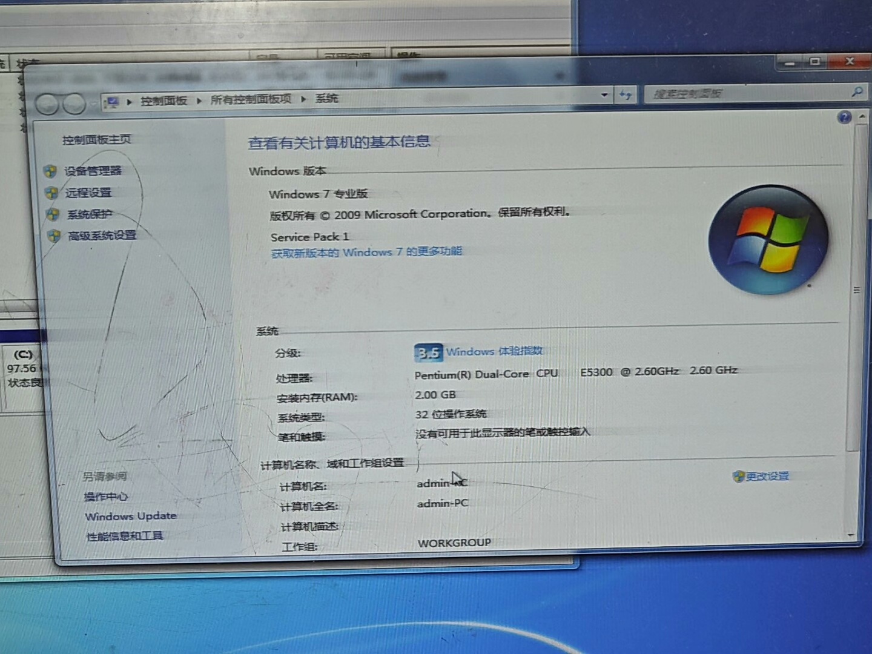Viewport: 872px width, 654px height.
Task: Click inside the 搜索控制面板 search field
Action: 745,93
